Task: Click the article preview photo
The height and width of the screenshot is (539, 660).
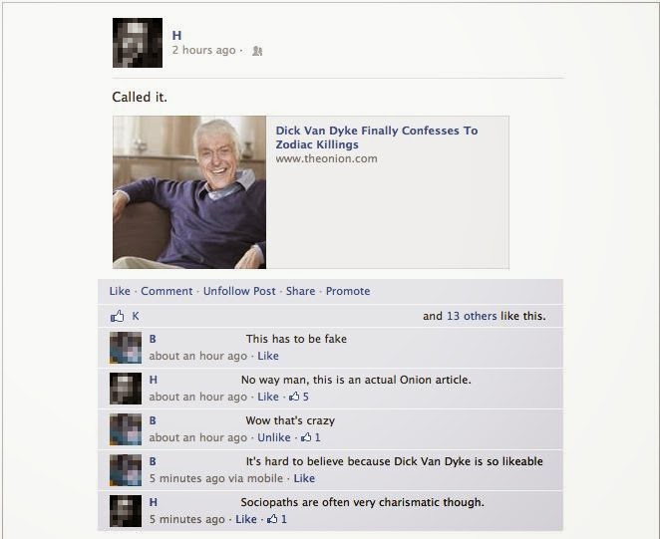Action: pos(189,192)
